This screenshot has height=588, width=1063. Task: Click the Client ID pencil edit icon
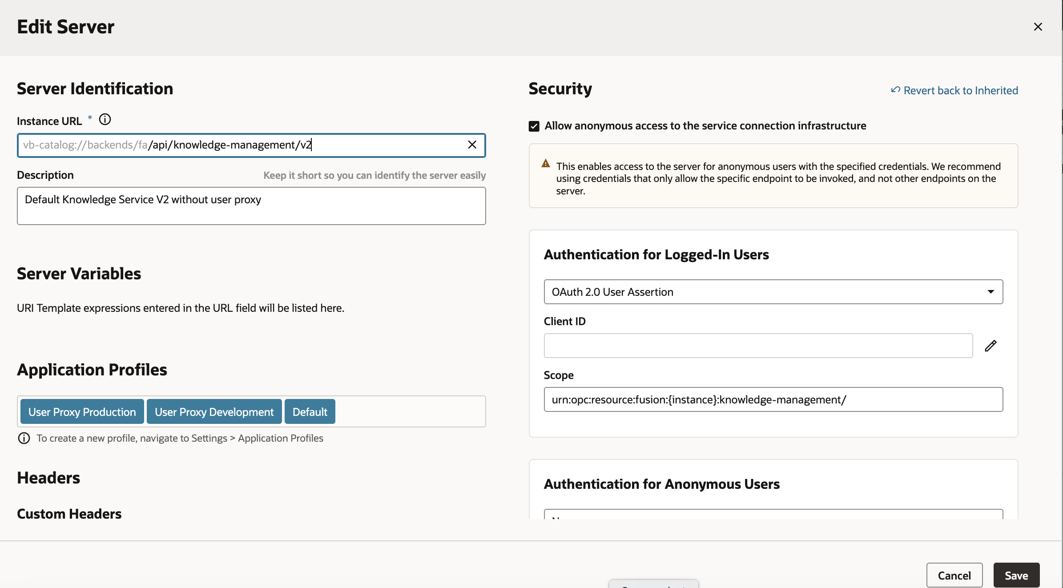(x=991, y=346)
